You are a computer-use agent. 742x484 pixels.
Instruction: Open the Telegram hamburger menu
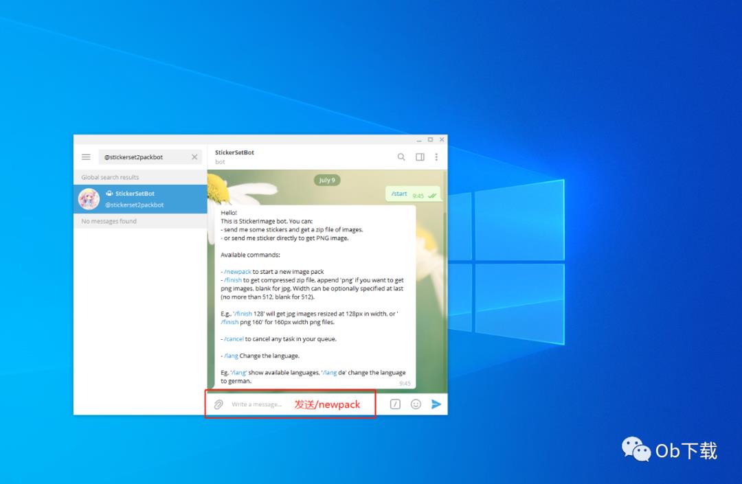86,157
